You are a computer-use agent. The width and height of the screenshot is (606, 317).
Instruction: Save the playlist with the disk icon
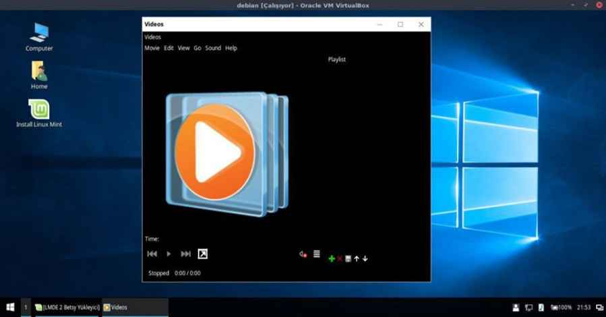point(348,258)
